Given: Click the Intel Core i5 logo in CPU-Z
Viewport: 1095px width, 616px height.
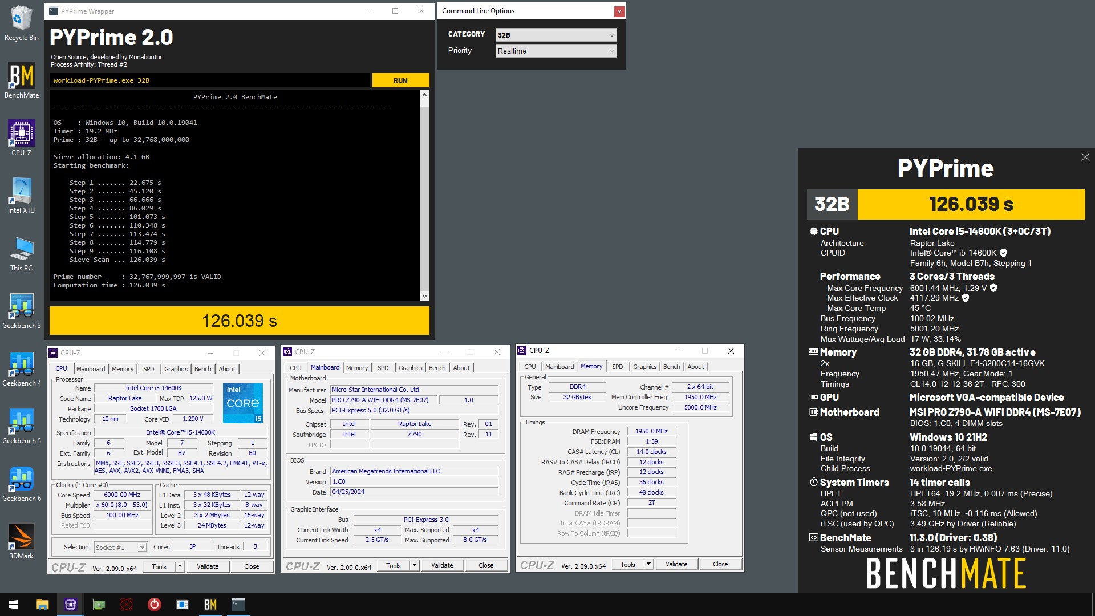Looking at the screenshot, I should (242, 403).
